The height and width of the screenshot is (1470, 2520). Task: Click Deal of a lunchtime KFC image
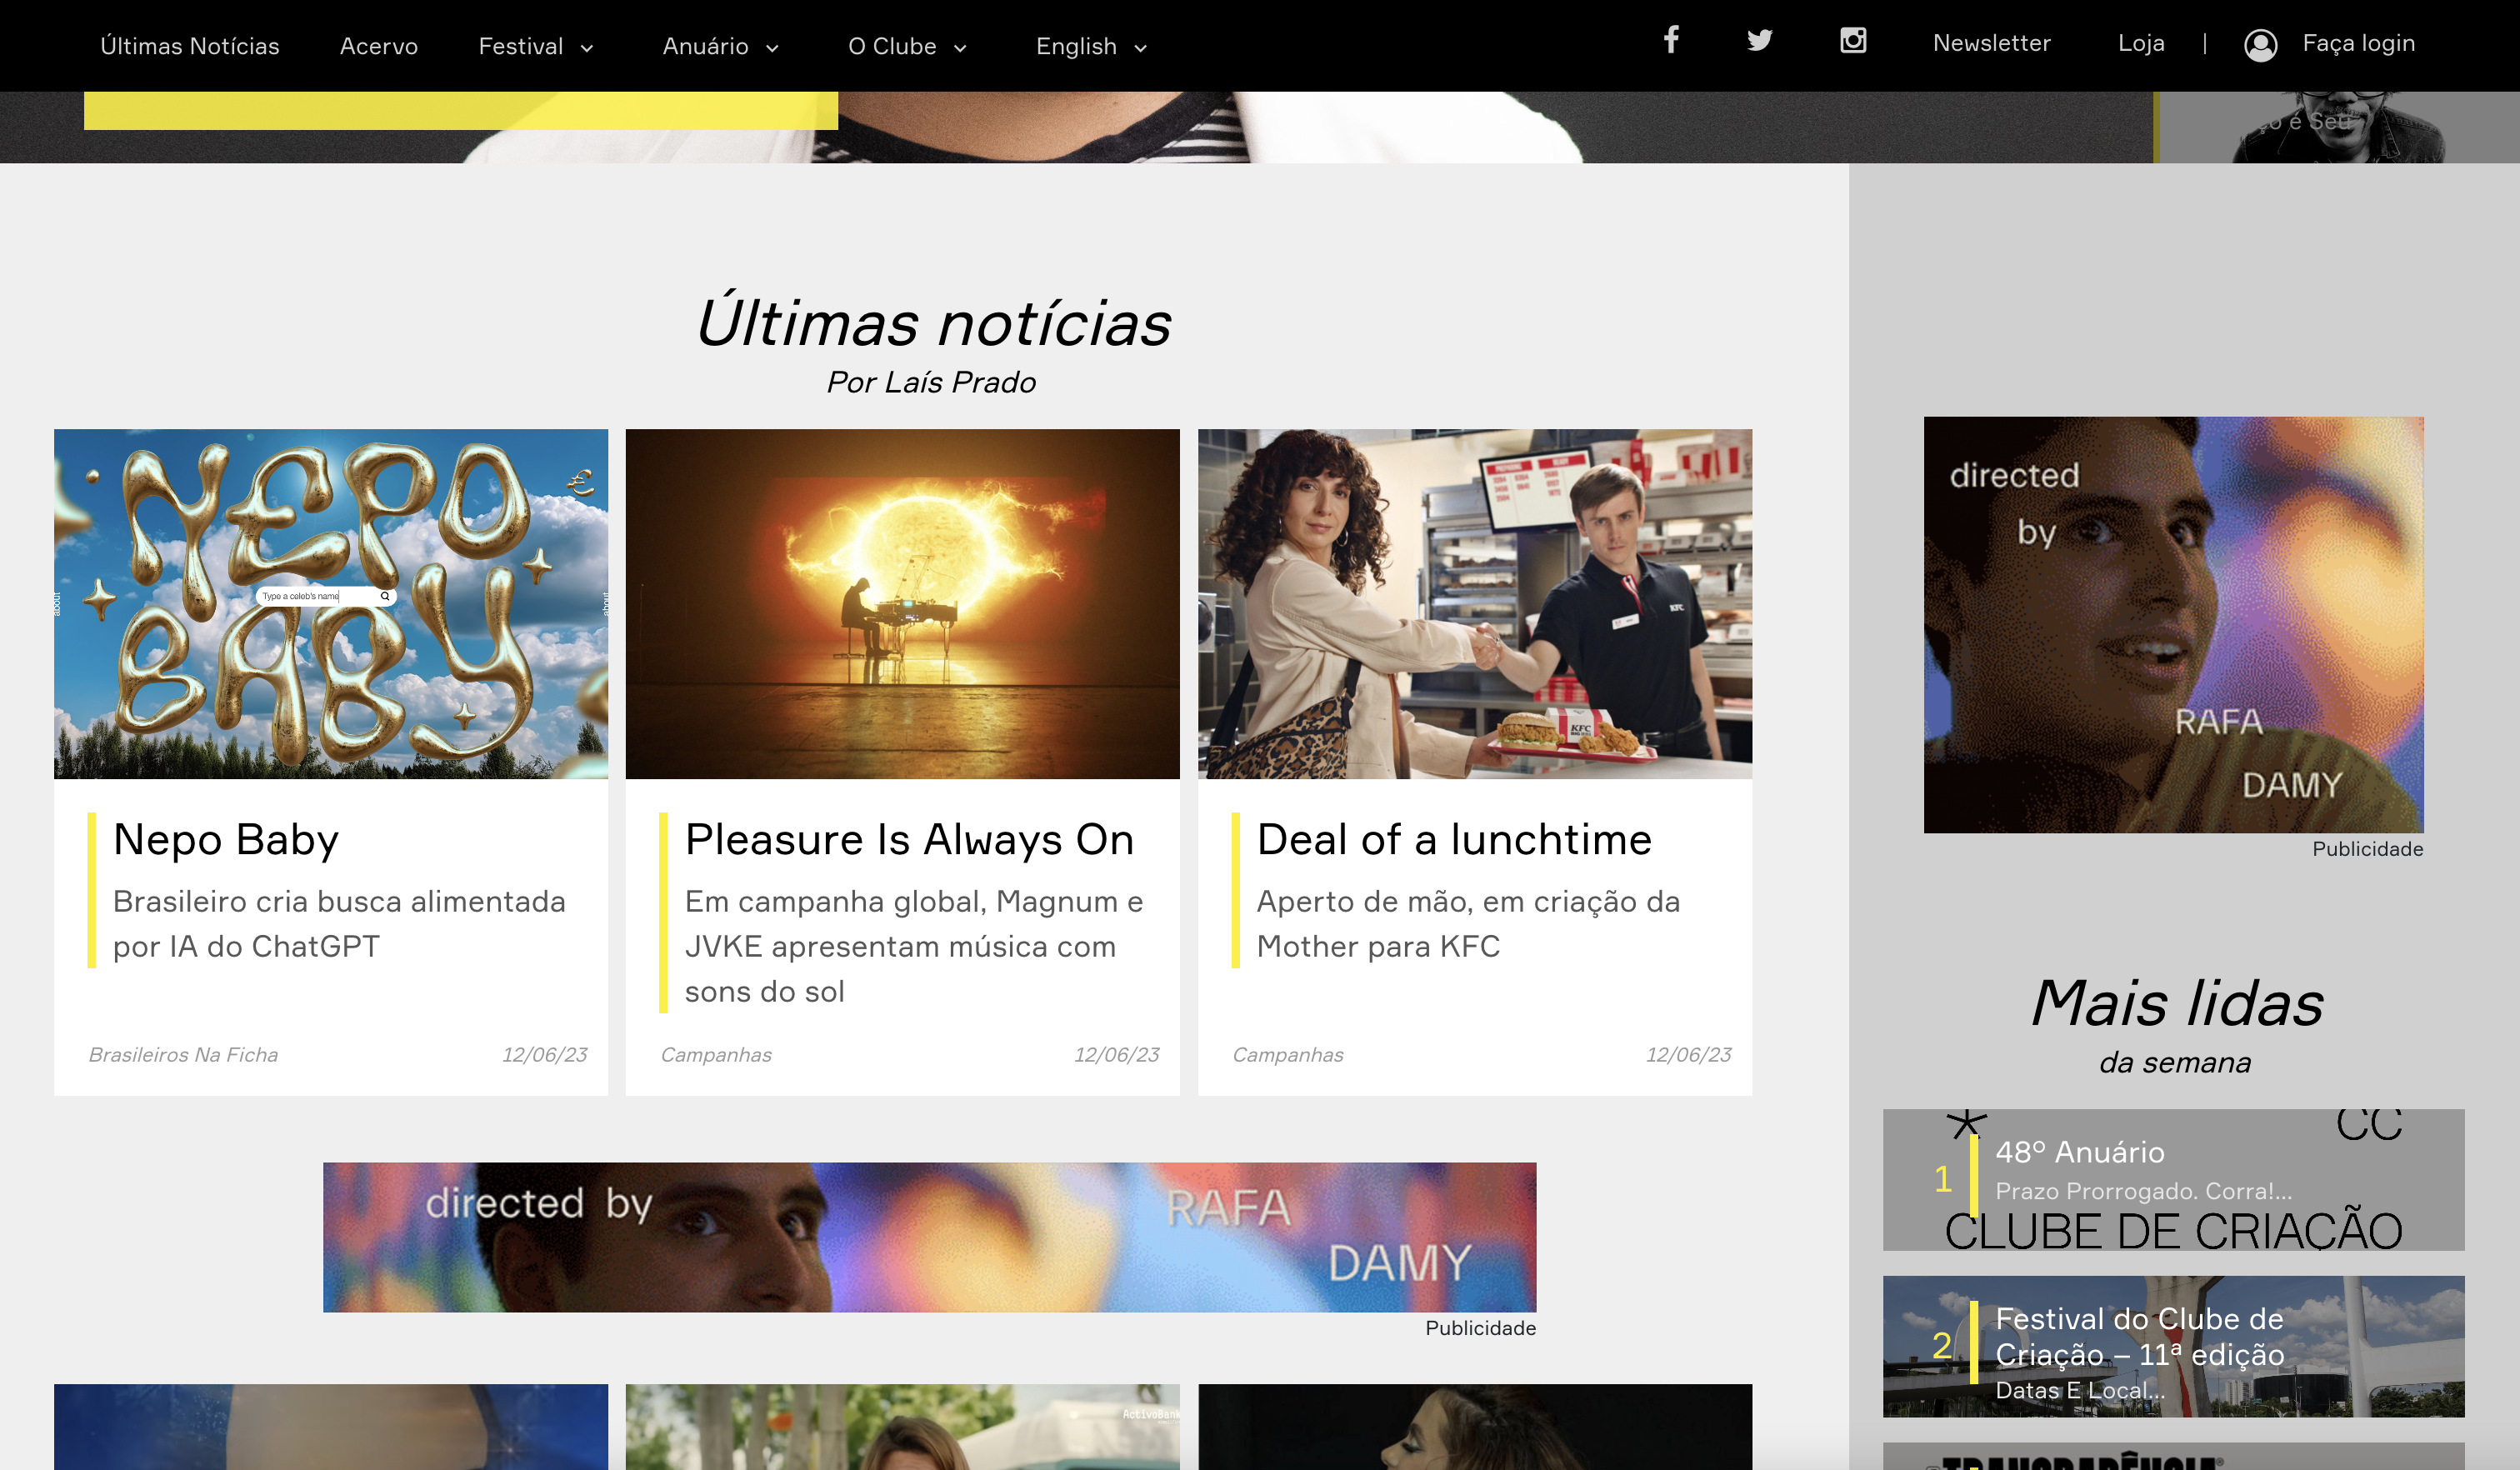tap(1474, 604)
